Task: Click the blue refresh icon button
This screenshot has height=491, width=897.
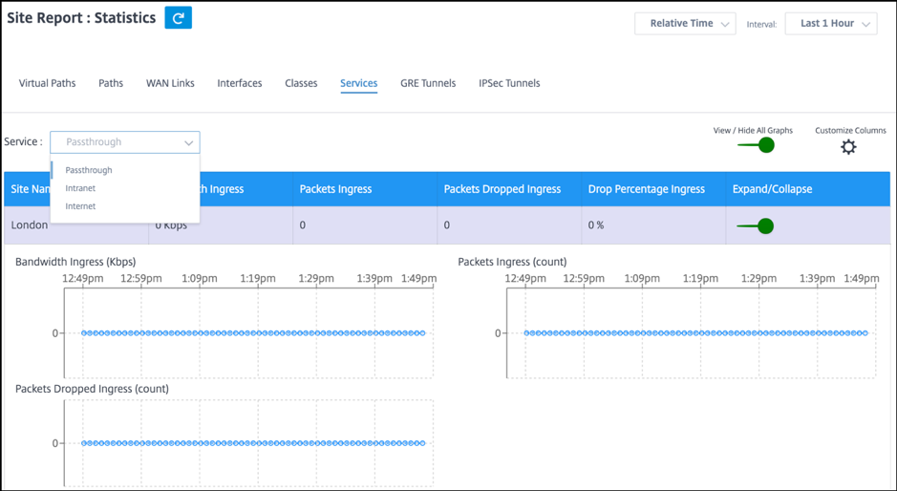Action: click(178, 18)
